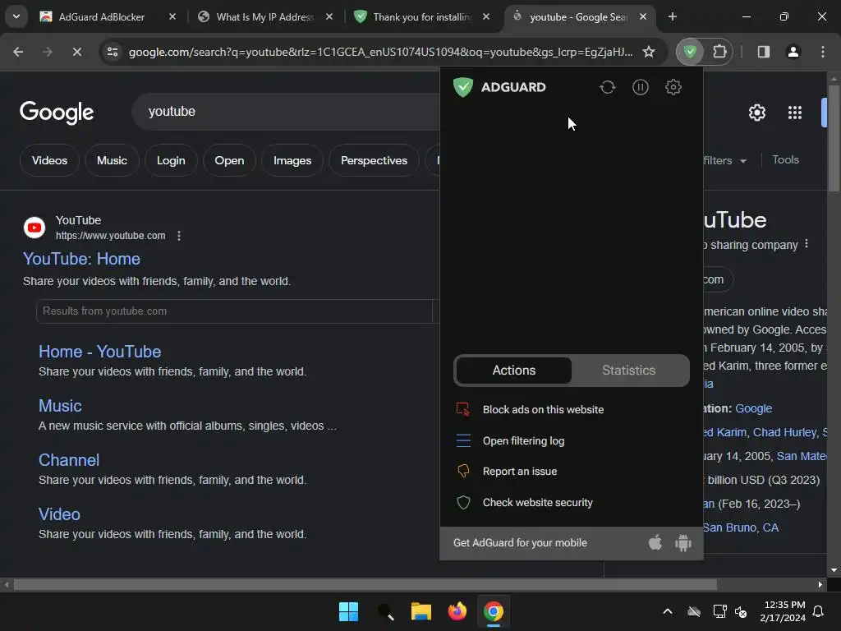Expand the filters dropdown
Image resolution: width=841 pixels, height=631 pixels.
pyautogui.click(x=725, y=160)
